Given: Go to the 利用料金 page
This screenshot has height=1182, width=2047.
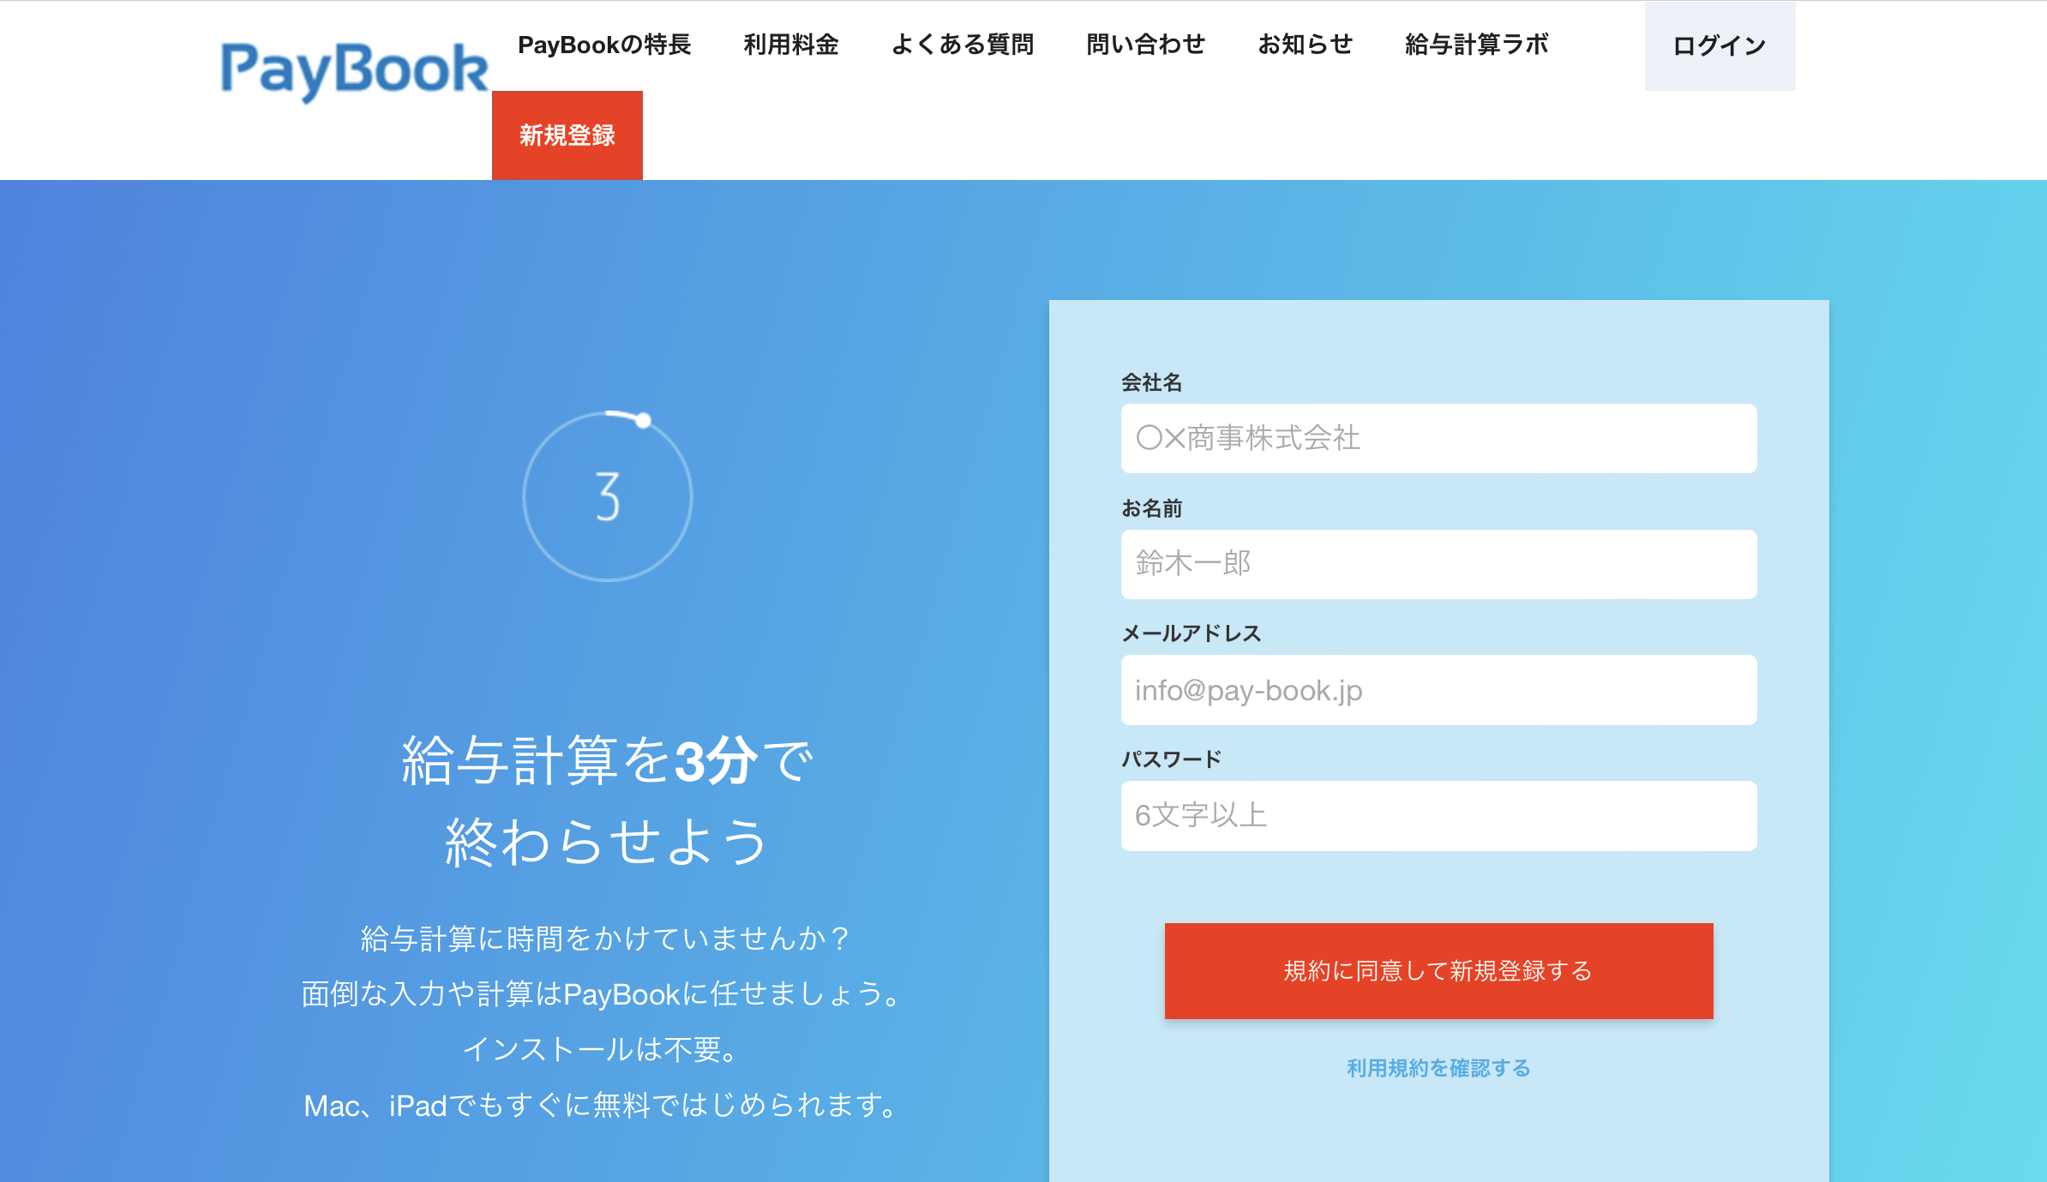Looking at the screenshot, I should coord(790,45).
